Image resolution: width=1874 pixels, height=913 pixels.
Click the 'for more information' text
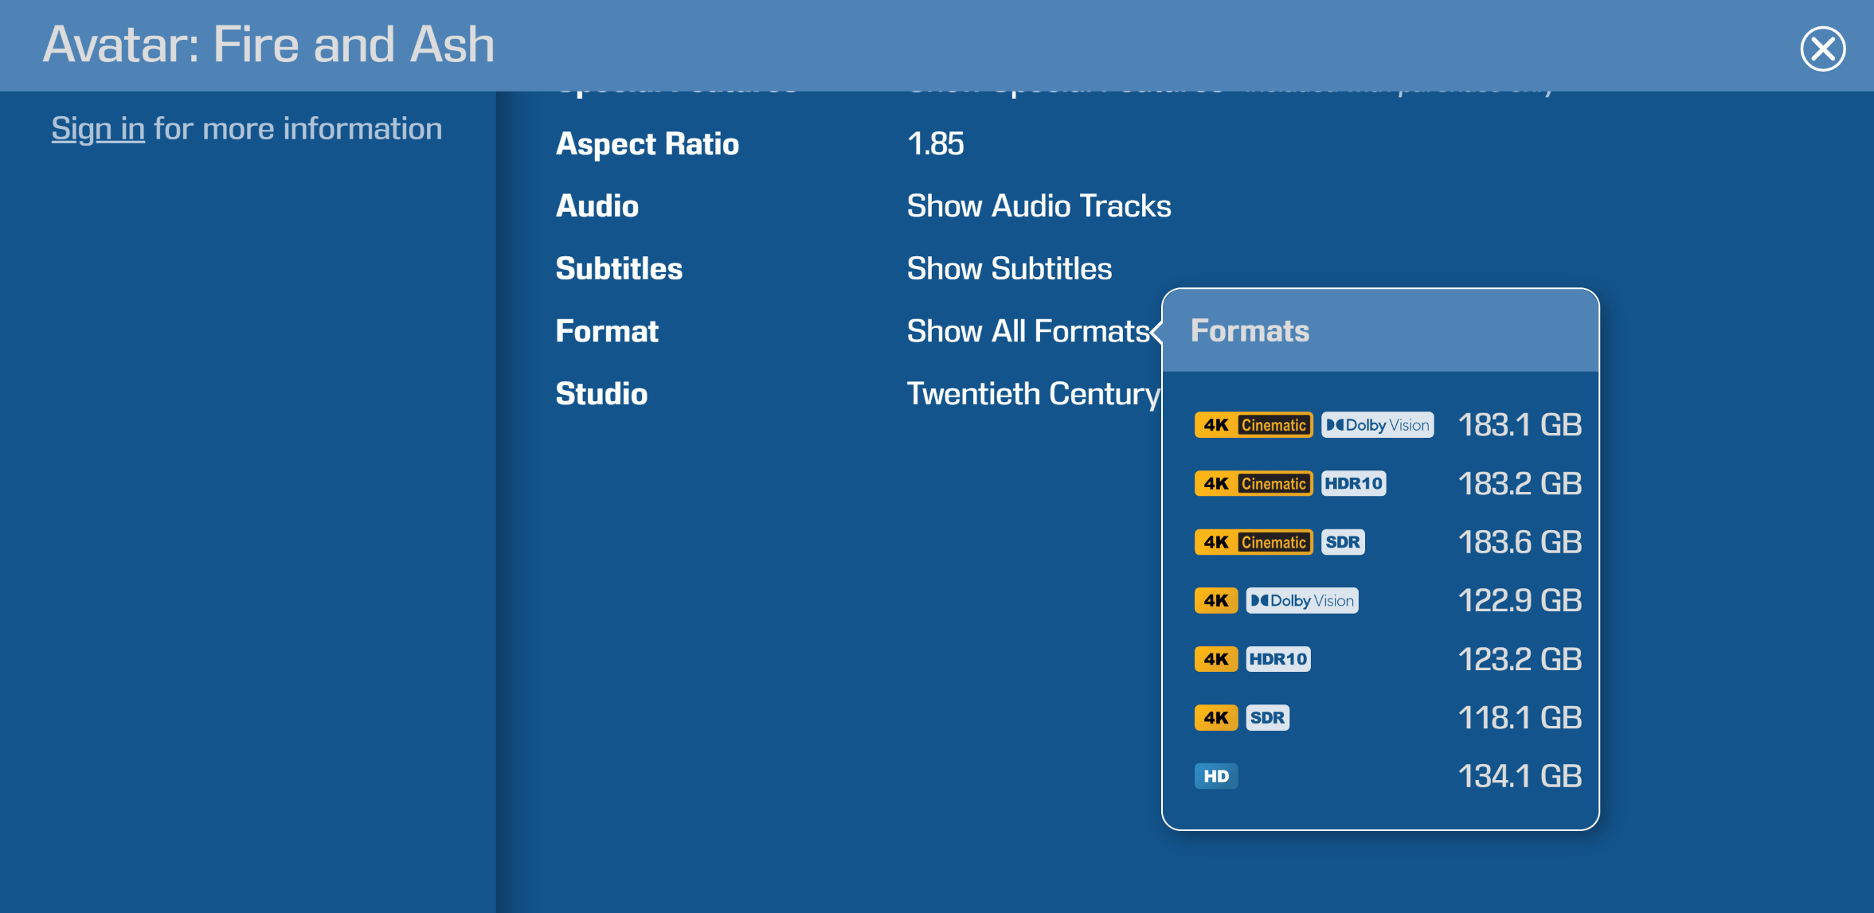tap(298, 129)
